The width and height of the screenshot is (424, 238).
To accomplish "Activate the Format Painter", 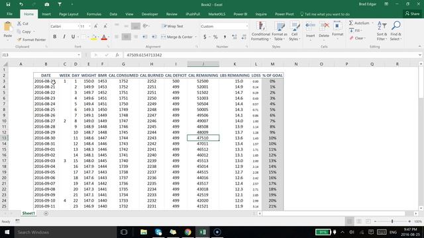I will (31, 40).
